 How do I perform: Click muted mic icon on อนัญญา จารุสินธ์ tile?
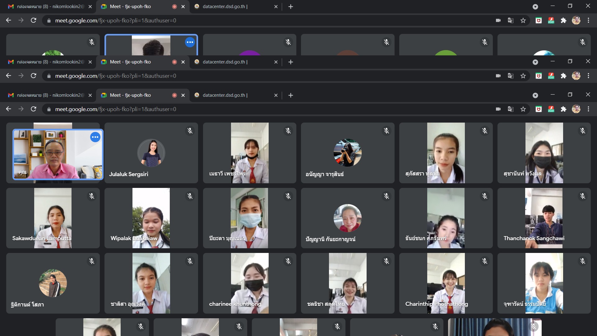coord(386,131)
